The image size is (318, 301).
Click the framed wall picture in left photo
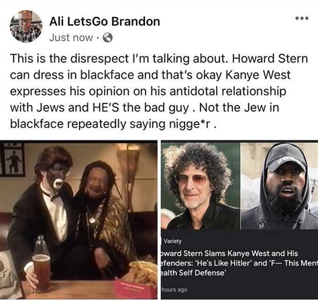coord(13,160)
